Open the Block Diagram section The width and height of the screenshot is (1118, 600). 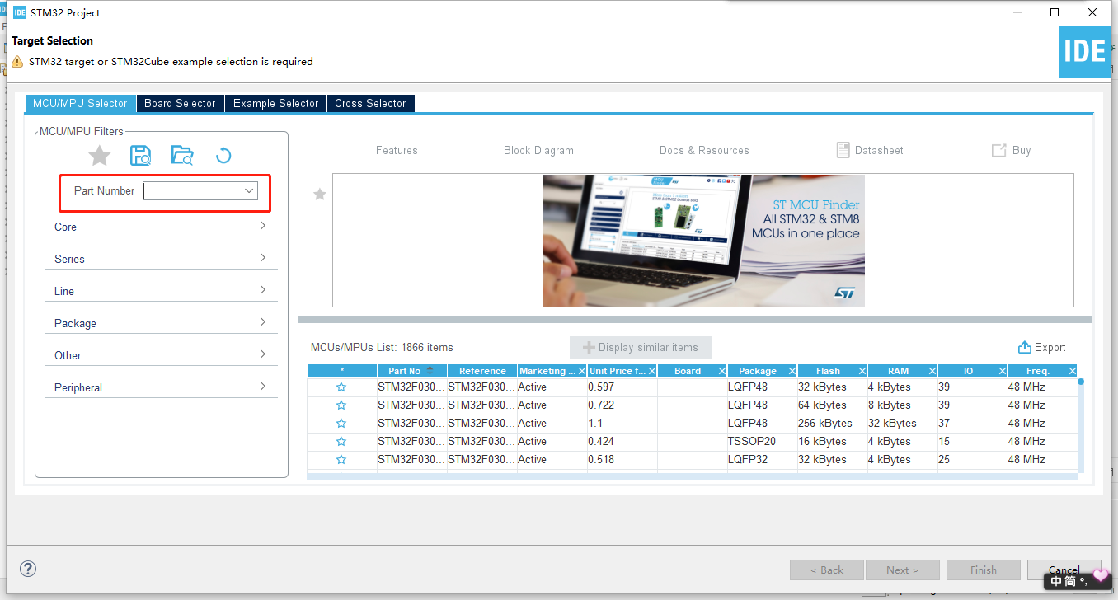538,150
